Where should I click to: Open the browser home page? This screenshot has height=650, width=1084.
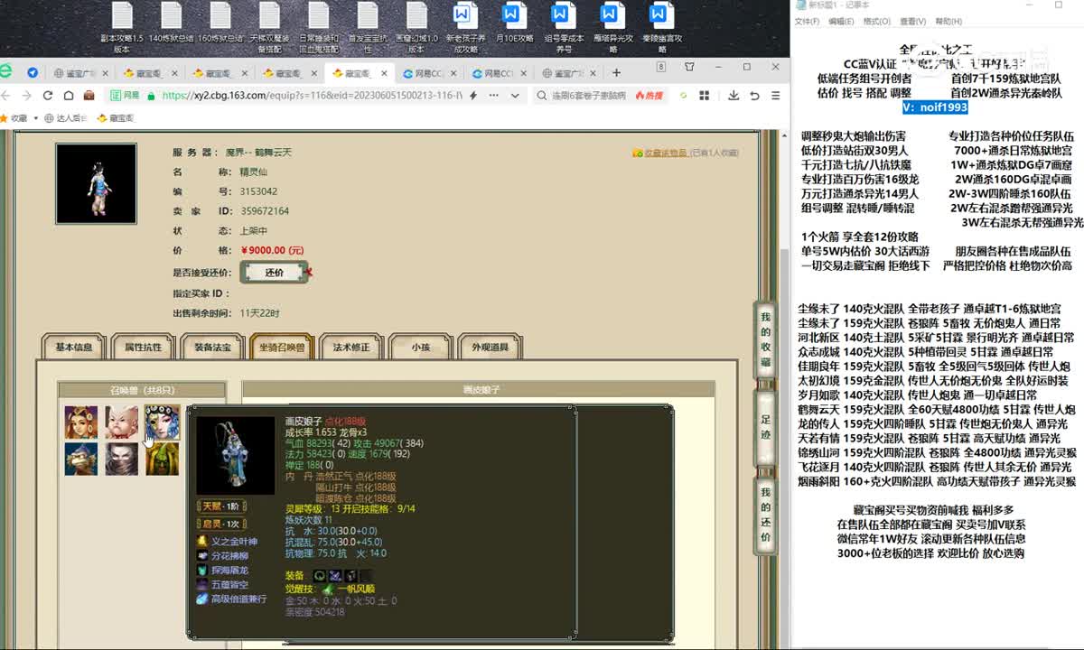click(68, 95)
